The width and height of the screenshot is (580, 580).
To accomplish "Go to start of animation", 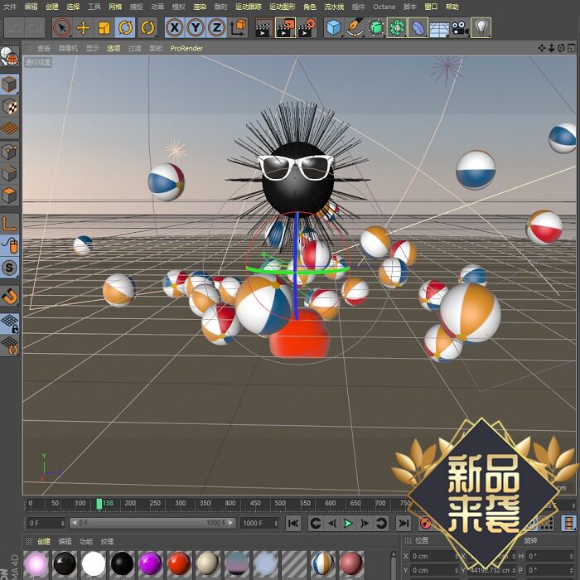I will click(x=293, y=523).
